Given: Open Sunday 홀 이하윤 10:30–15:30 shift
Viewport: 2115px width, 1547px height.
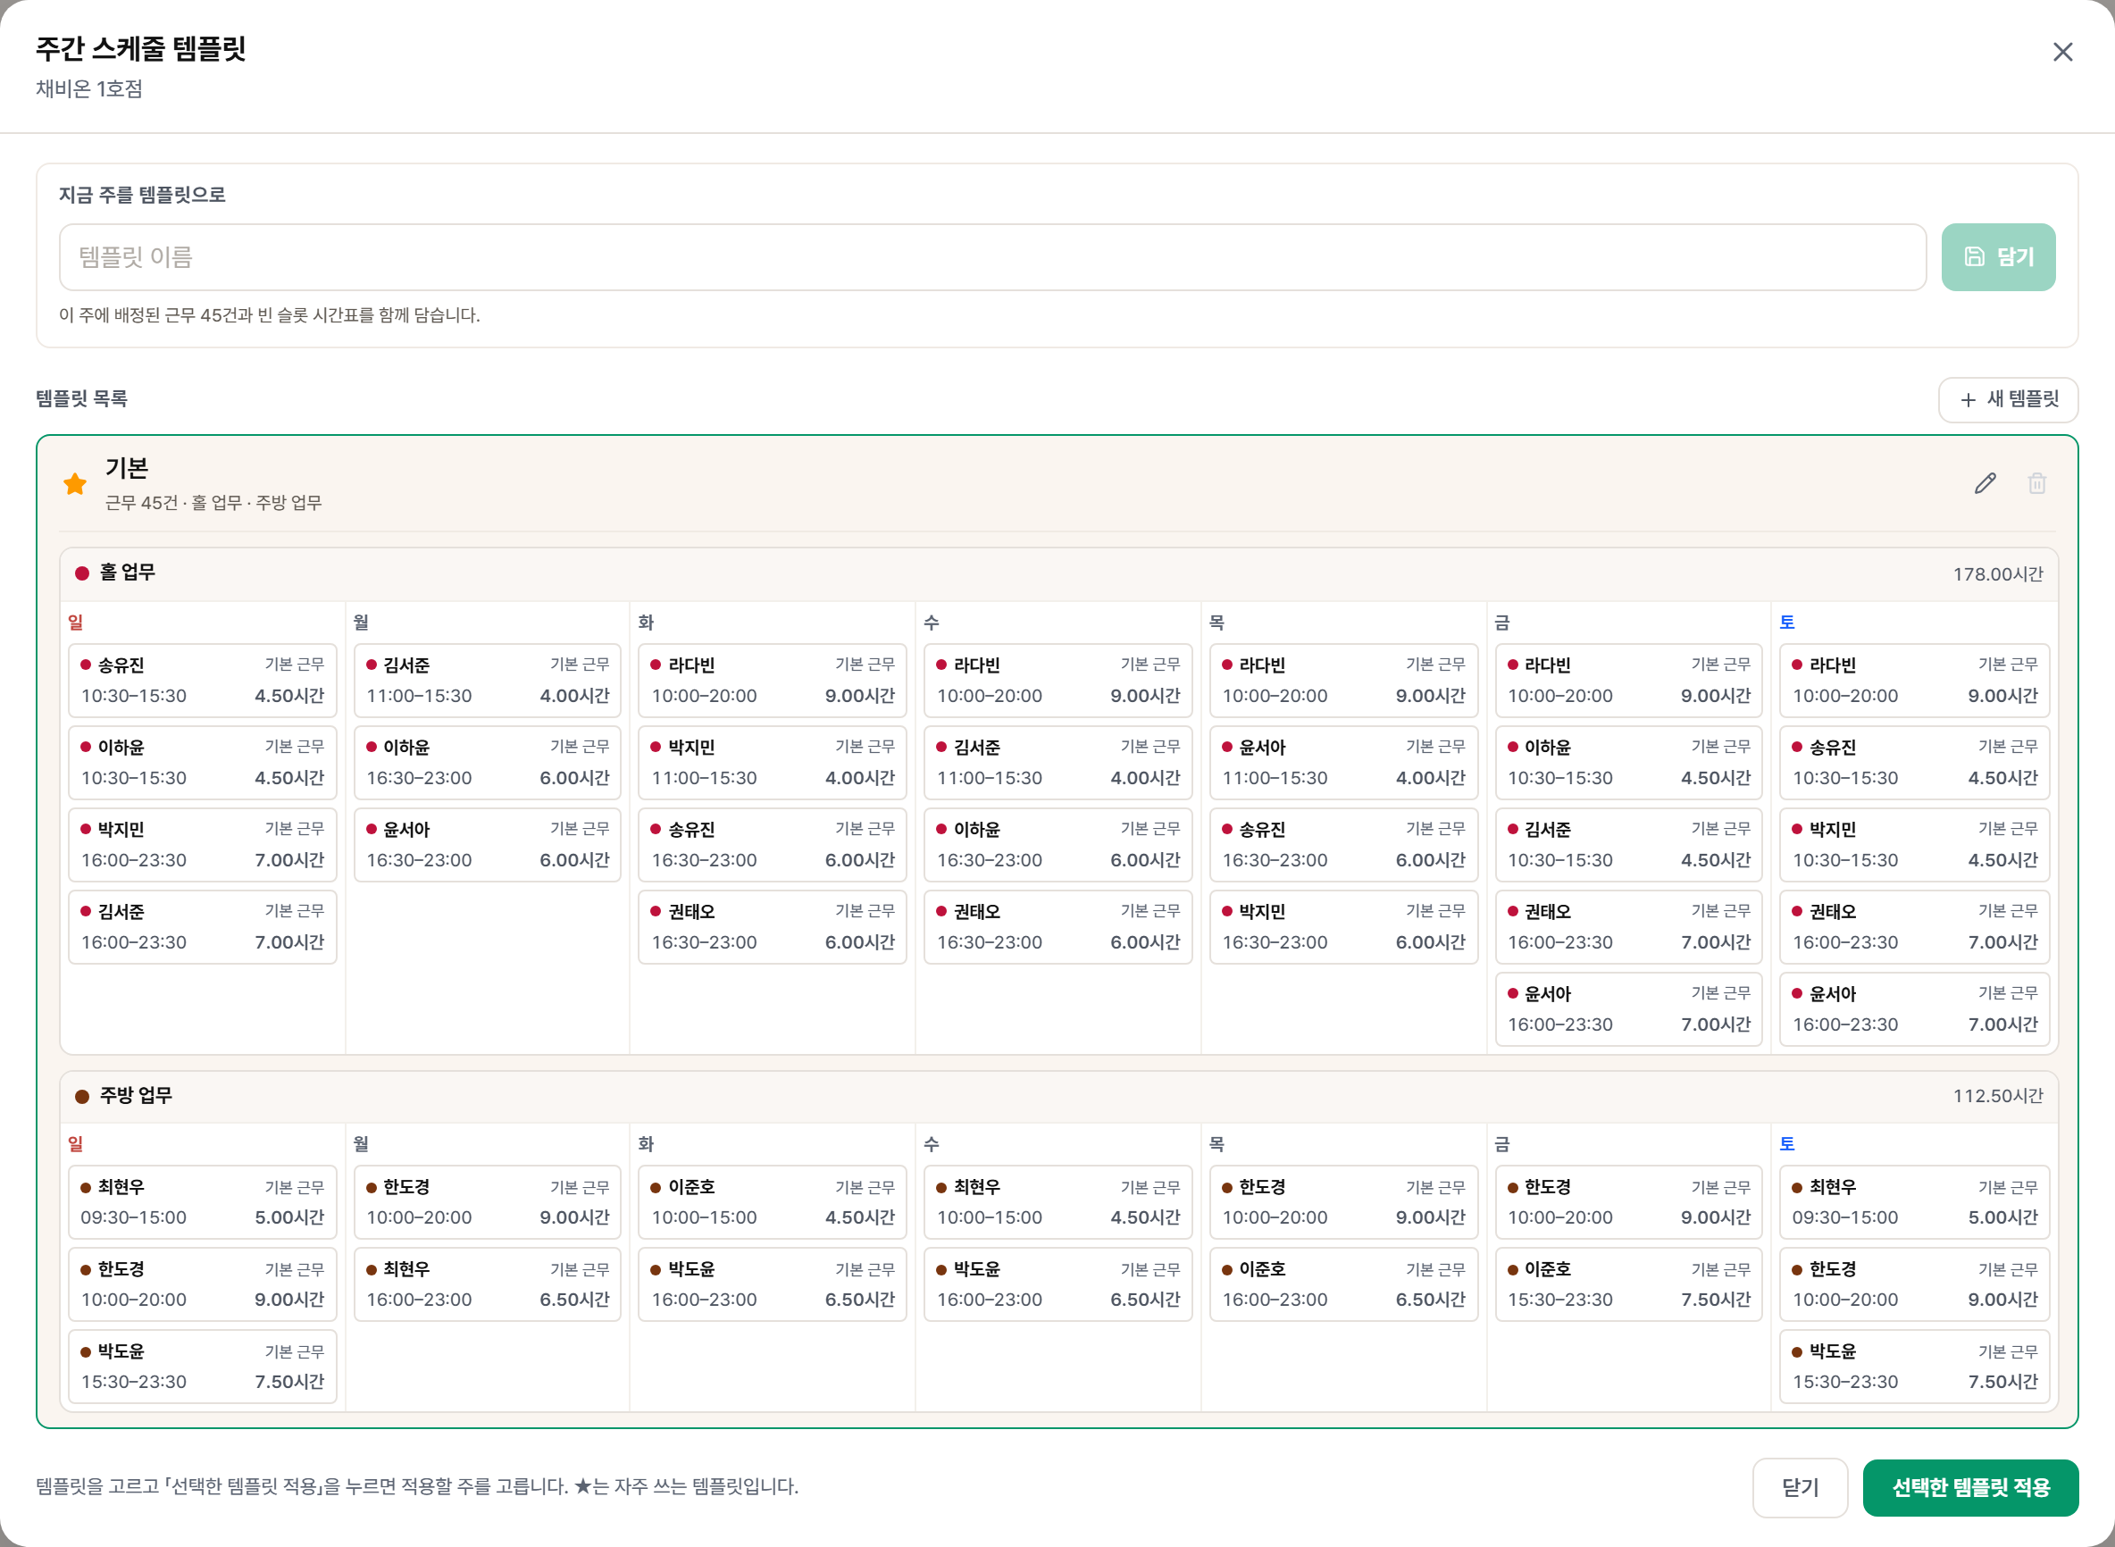Looking at the screenshot, I should [202, 763].
